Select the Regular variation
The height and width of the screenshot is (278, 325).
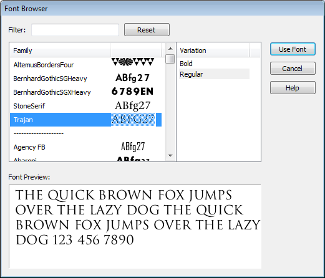(x=214, y=74)
